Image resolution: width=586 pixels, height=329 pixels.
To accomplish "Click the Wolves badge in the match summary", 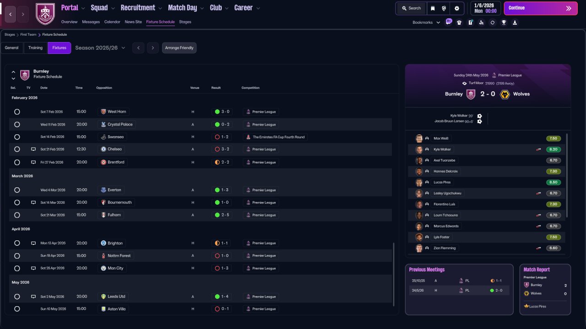I will click(x=505, y=94).
